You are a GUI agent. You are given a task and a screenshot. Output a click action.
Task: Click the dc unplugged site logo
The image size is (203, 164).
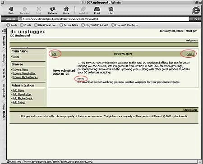pyautogui.click(x=28, y=32)
